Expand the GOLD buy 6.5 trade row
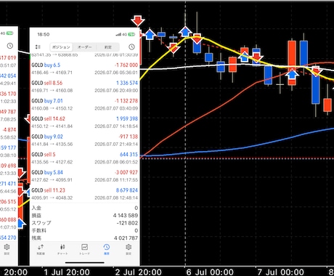 (85, 68)
